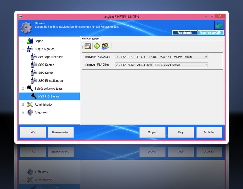The width and height of the screenshot is (243, 189).
Task: Select Administration in the tree
Action: point(44,104)
